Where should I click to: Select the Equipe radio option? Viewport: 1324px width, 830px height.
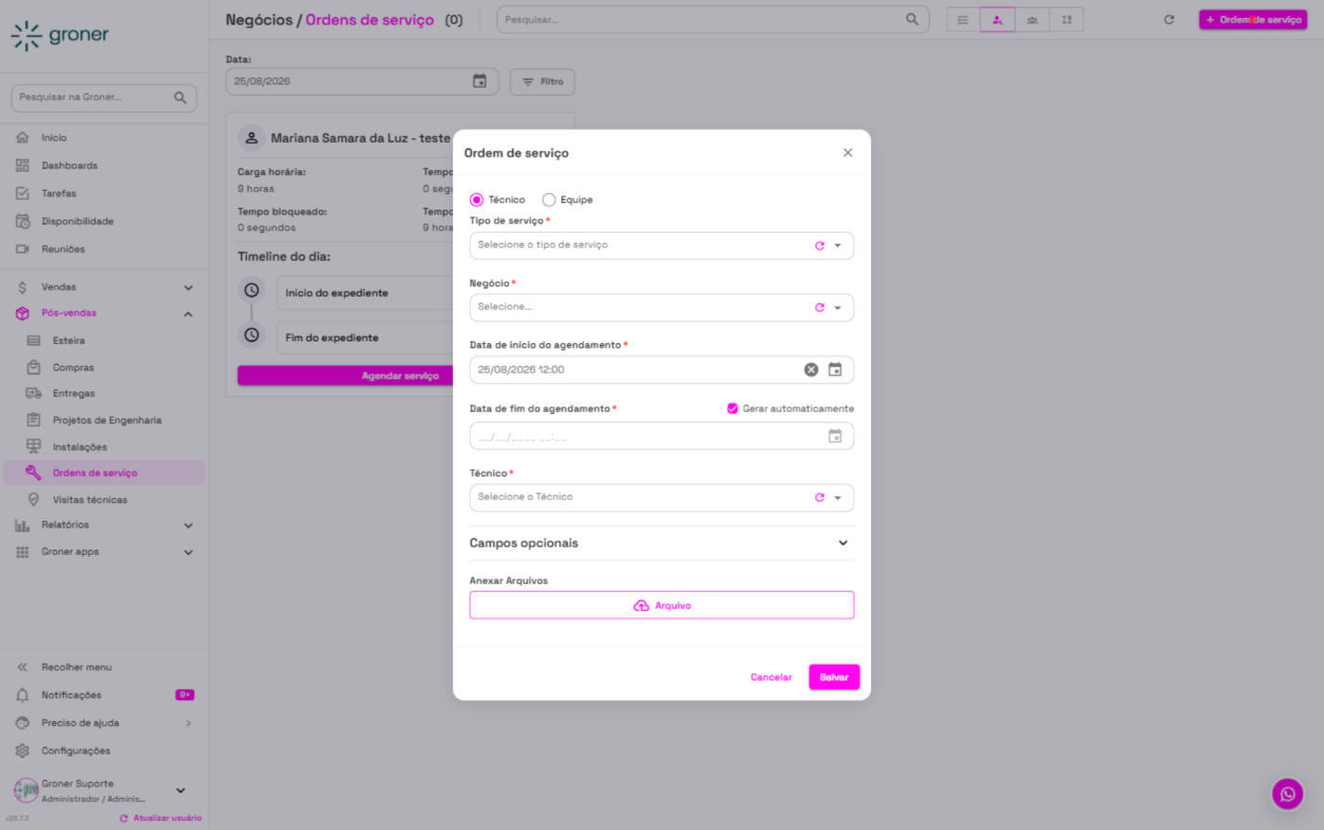click(549, 199)
